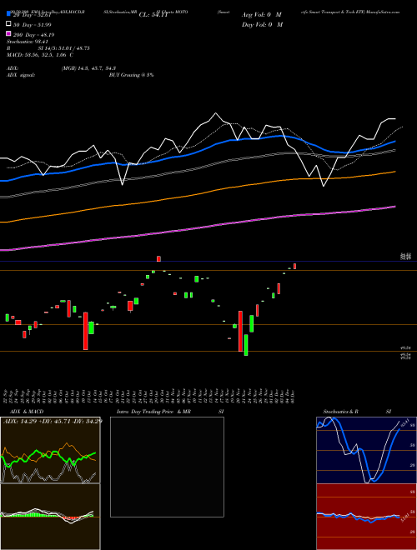
Task: Click the MACD histogram chart panel
Action: point(50,517)
